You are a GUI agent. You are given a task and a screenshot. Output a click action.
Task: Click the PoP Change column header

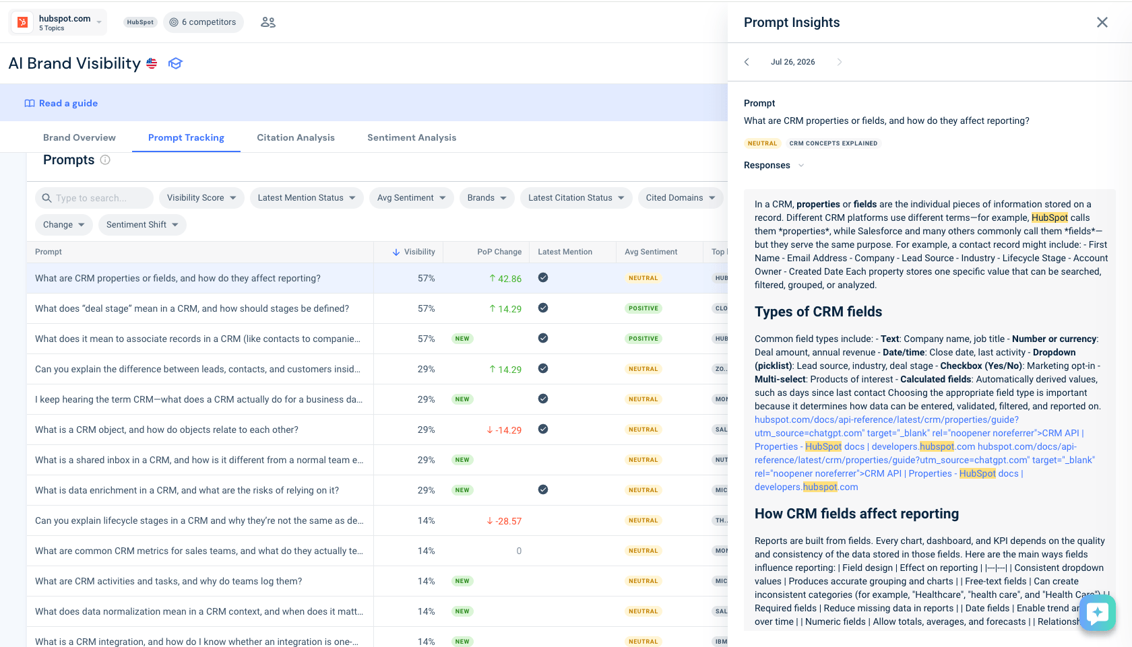[499, 252]
